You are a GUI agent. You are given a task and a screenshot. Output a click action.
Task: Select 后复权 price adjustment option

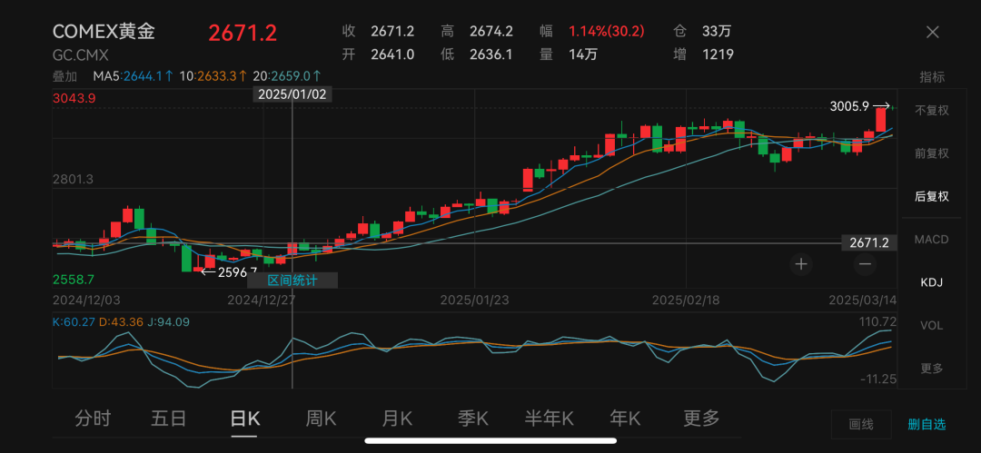[x=931, y=196]
